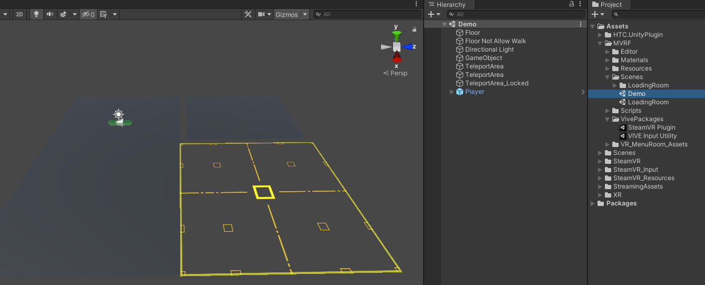Click Project plus create button
Viewport: 705px width, 285px height.
tap(595, 14)
